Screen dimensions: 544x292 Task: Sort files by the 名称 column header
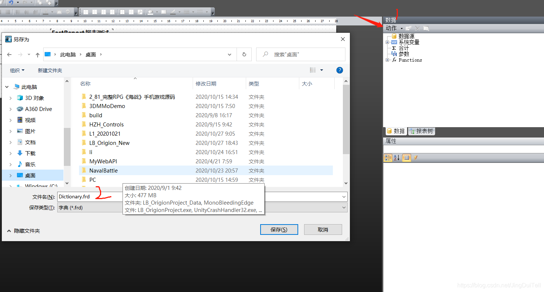[85, 84]
